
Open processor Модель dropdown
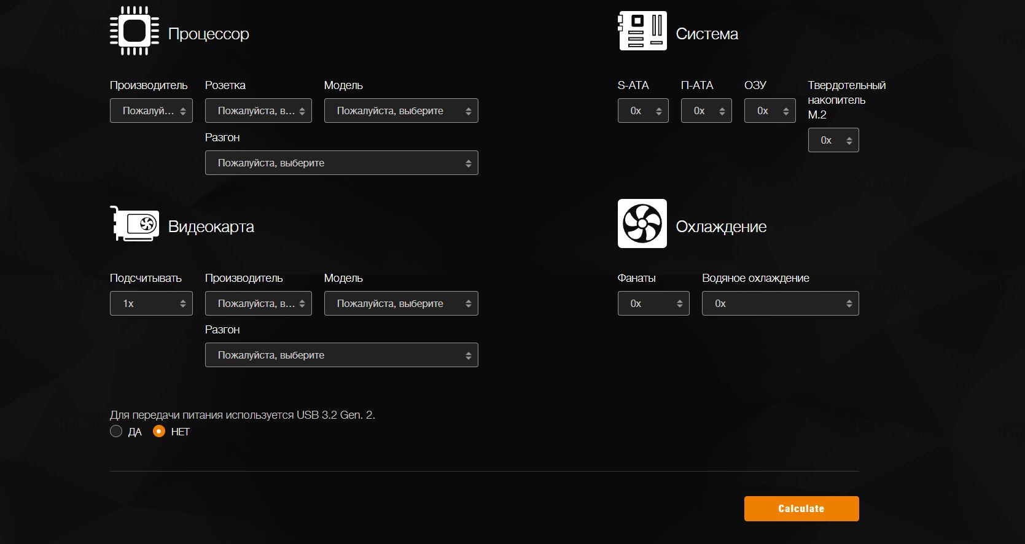pos(401,111)
